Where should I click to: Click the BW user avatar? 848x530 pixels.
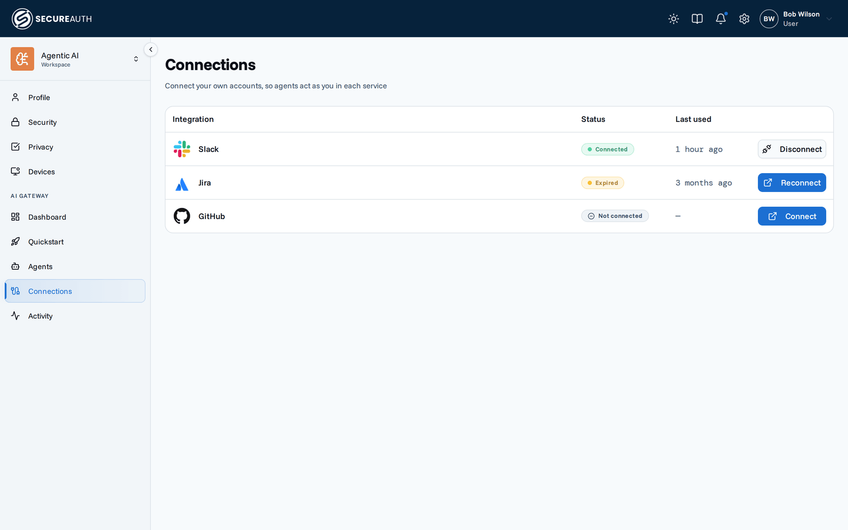769,19
